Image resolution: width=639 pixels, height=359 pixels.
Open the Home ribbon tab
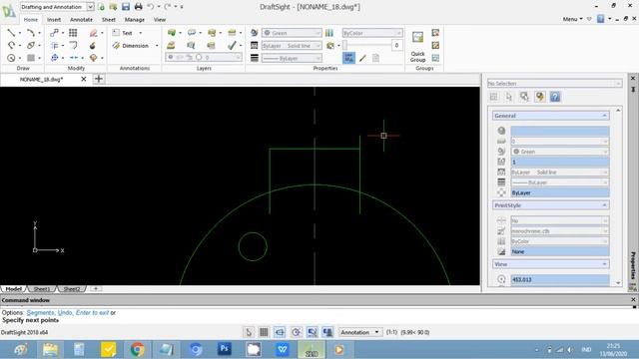(31, 20)
